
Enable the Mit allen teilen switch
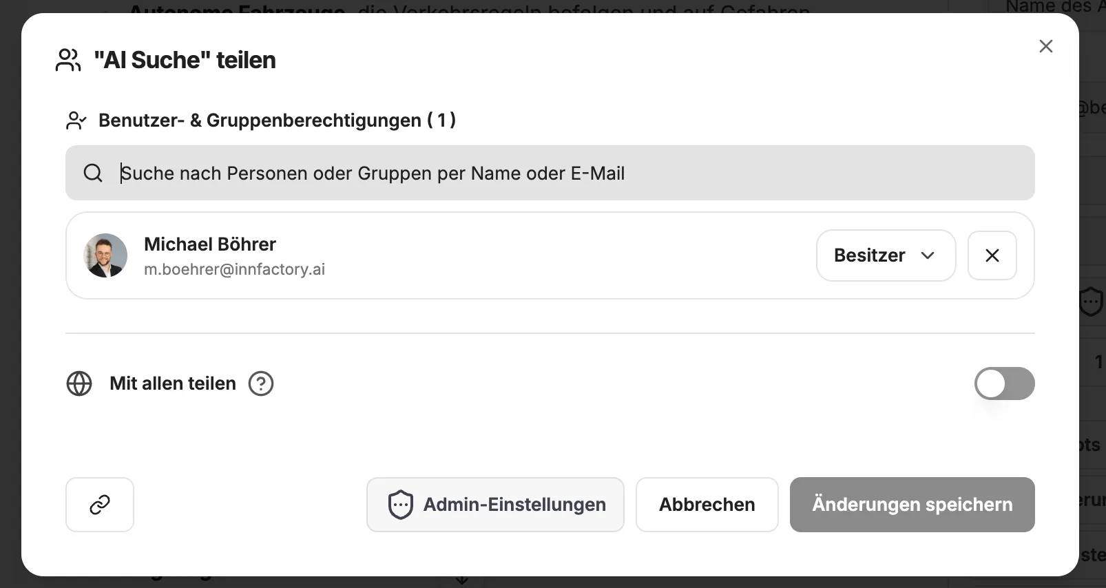pyautogui.click(x=1004, y=384)
